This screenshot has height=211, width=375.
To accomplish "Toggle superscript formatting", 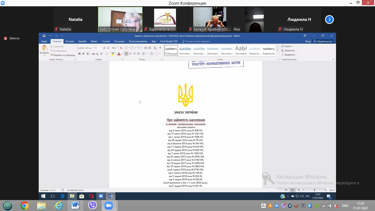I will pos(101,54).
